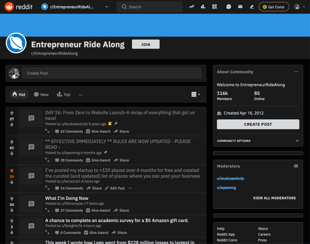The height and width of the screenshot is (244, 310).
Task: Sort posts by Top
Action: point(64,94)
